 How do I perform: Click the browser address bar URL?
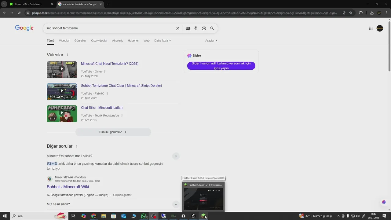click(185, 13)
